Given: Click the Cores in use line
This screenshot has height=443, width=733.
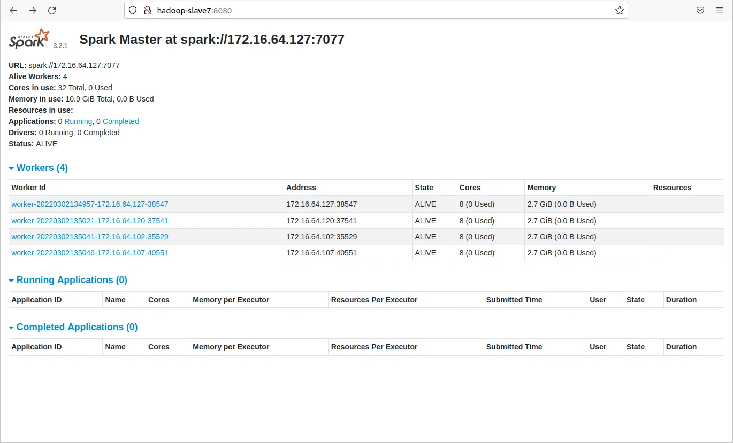Looking at the screenshot, I should pyautogui.click(x=60, y=88).
